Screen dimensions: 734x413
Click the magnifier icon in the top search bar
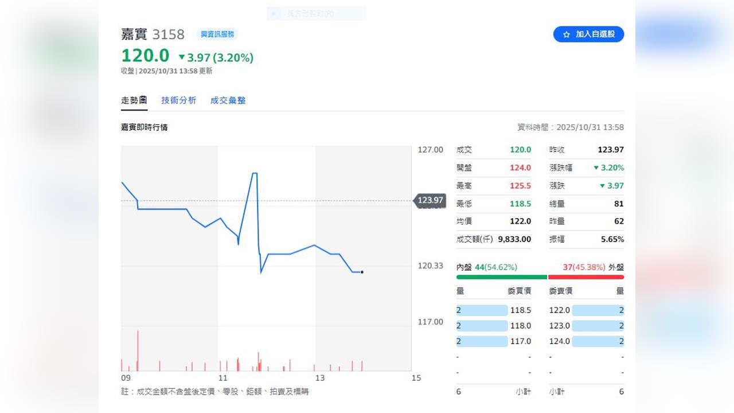tap(274, 13)
